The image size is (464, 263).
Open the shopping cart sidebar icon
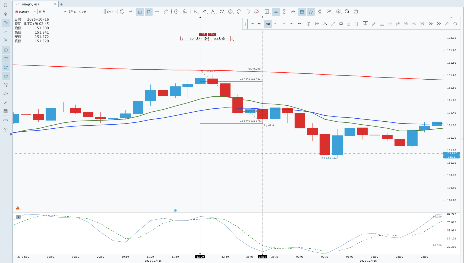click(x=6, y=59)
